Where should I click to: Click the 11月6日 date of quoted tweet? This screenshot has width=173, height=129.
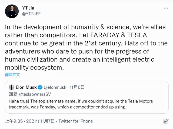tap(78, 87)
